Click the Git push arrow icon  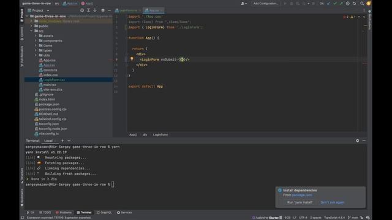point(341,4)
